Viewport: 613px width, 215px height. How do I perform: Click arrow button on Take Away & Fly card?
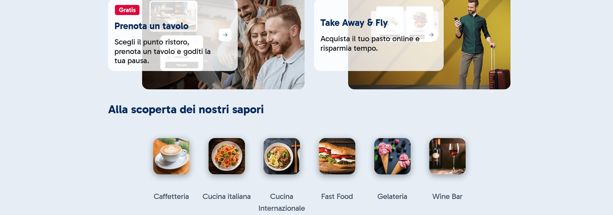[431, 35]
